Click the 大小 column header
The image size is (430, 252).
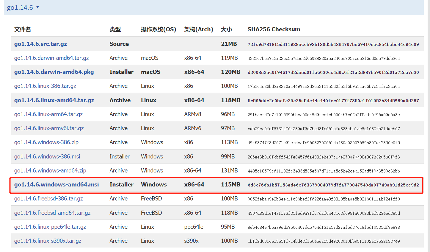[227, 29]
